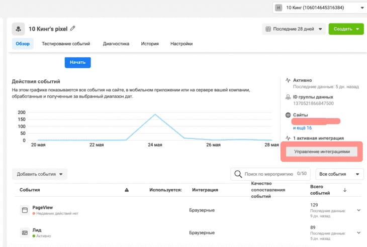The width and height of the screenshot is (367, 247).
Task: Click the Активно status under Лид
Action: pyautogui.click(x=43, y=236)
